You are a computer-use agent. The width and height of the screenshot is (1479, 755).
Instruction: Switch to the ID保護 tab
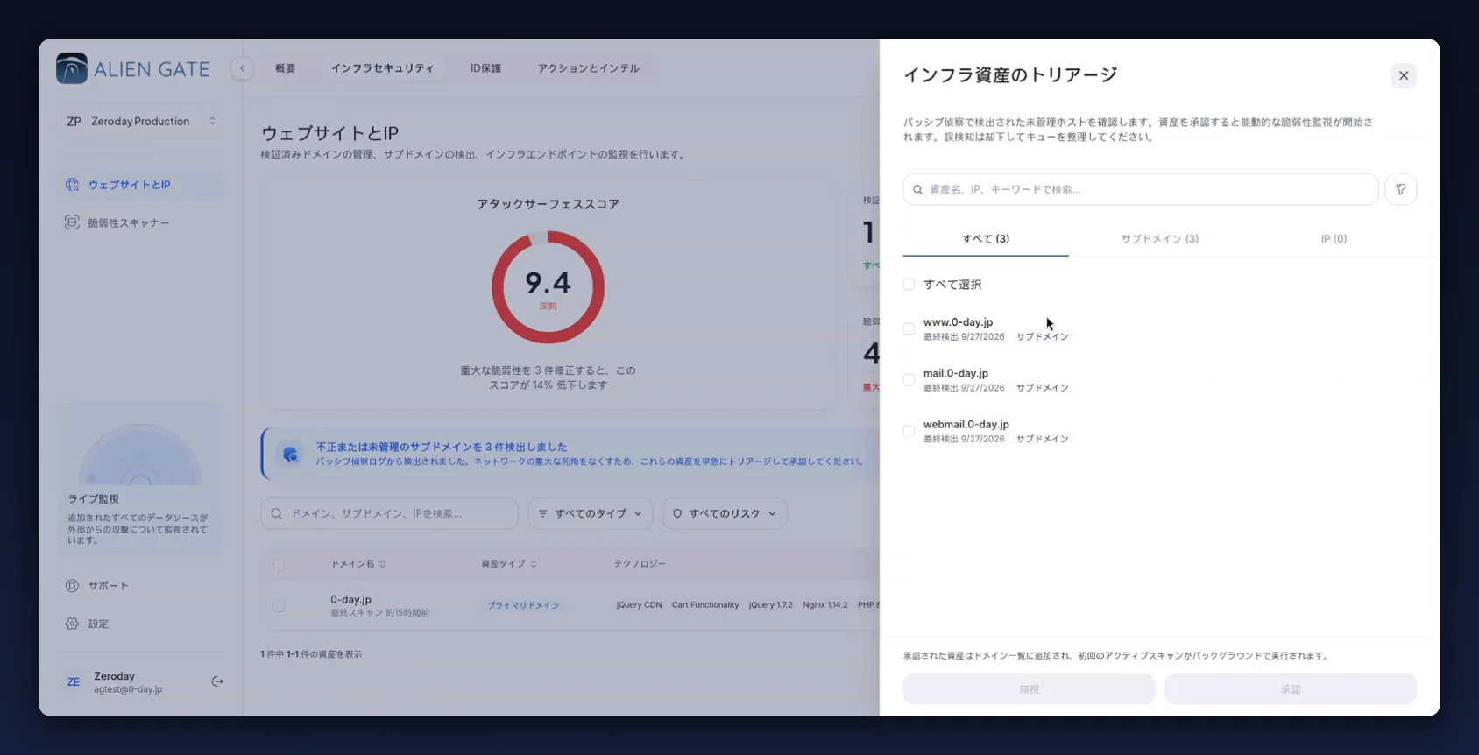(485, 68)
